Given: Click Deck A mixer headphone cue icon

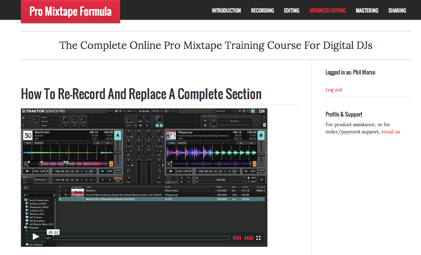Looking at the screenshot, I should pyautogui.click(x=129, y=171).
